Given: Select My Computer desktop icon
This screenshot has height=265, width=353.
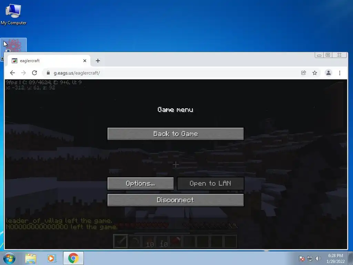Looking at the screenshot, I should click(13, 14).
